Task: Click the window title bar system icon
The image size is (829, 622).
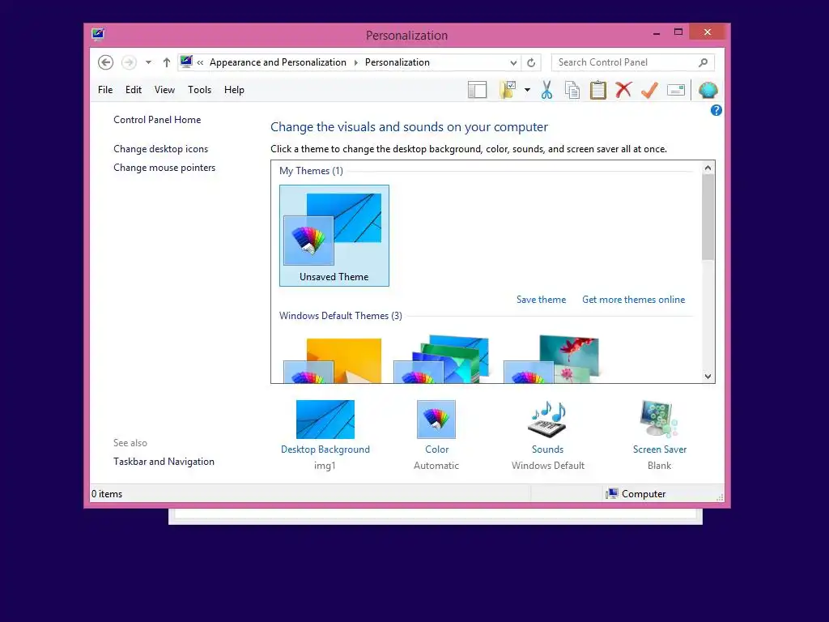Action: [98, 34]
